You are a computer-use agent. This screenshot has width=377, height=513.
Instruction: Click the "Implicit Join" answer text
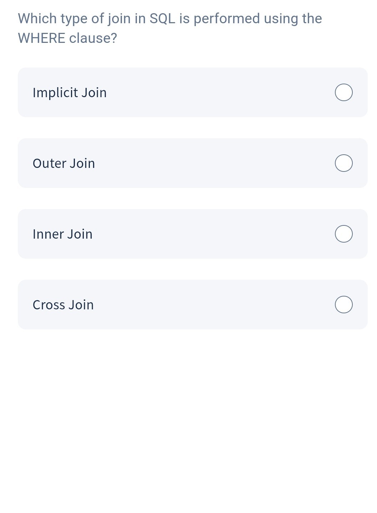[x=70, y=93]
